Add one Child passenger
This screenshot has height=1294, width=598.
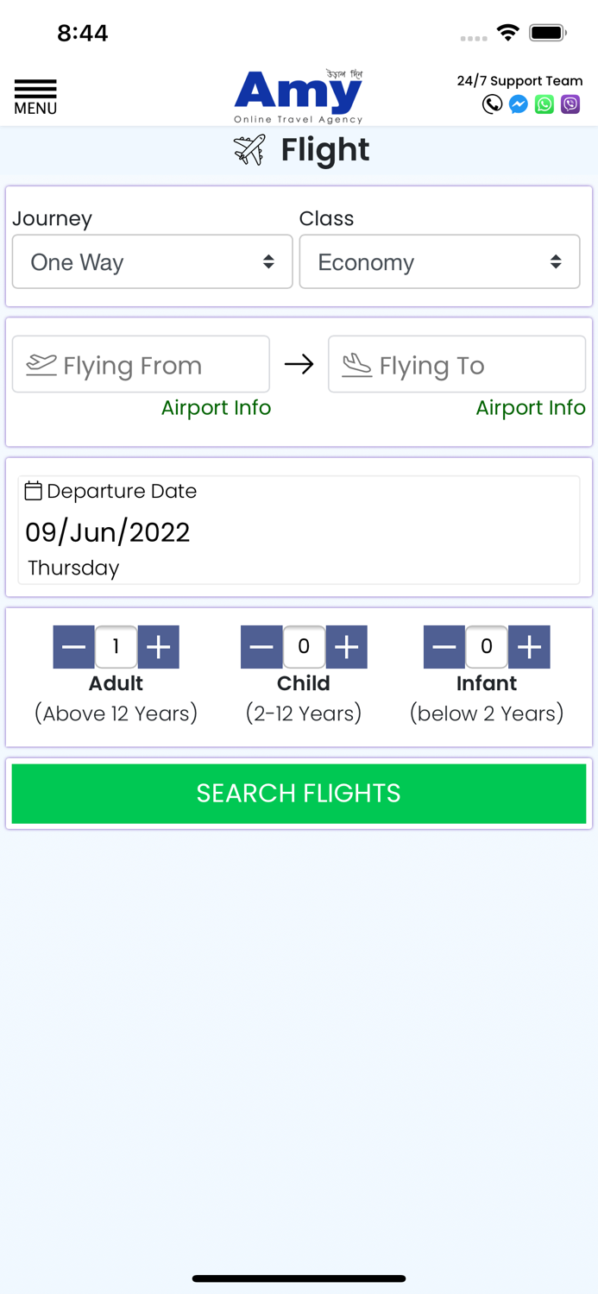point(347,647)
